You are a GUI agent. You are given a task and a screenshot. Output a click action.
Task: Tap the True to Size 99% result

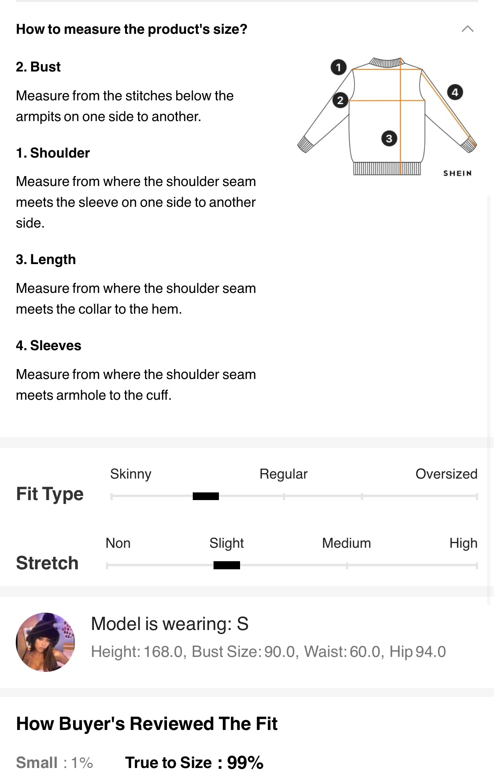(194, 762)
